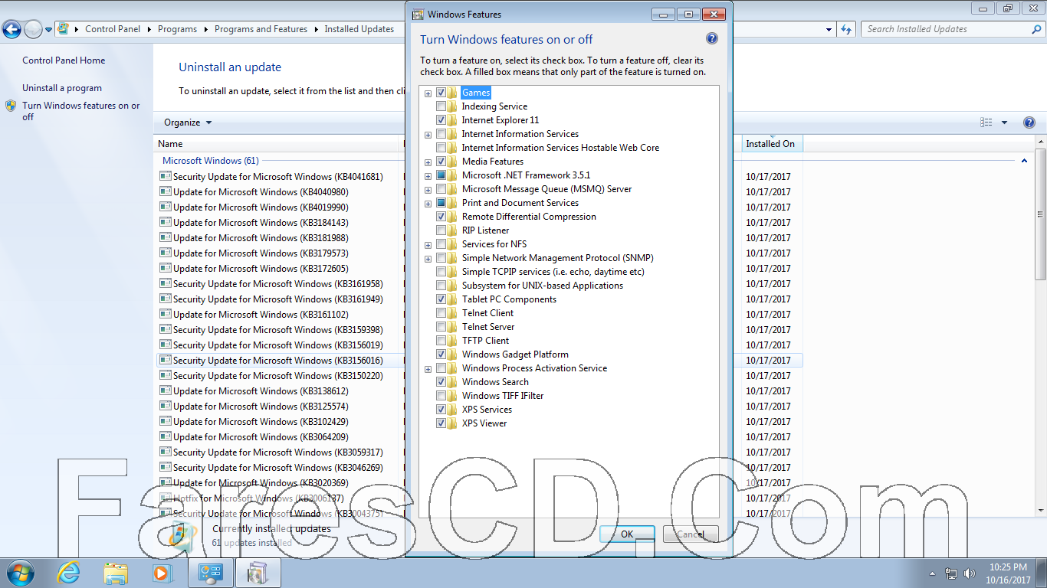
Task: Uncheck the Games feature checkbox
Action: 441,93
